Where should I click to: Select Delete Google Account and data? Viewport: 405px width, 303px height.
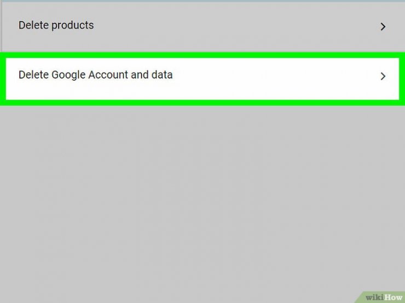pos(201,76)
